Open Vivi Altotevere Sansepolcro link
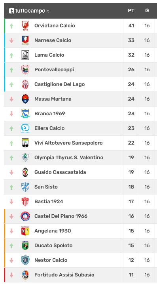157x284 pixels. coord(68,143)
